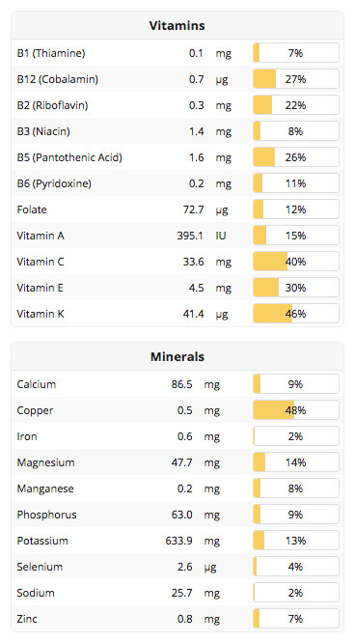
Task: Select the B2 (Riboflavin) 22% bar
Action: tap(296, 105)
